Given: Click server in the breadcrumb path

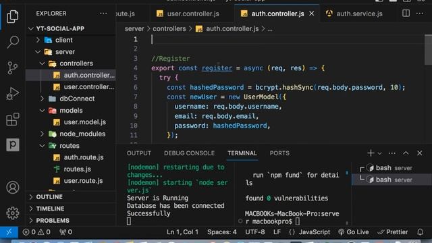Looking at the screenshot, I should click(134, 28).
